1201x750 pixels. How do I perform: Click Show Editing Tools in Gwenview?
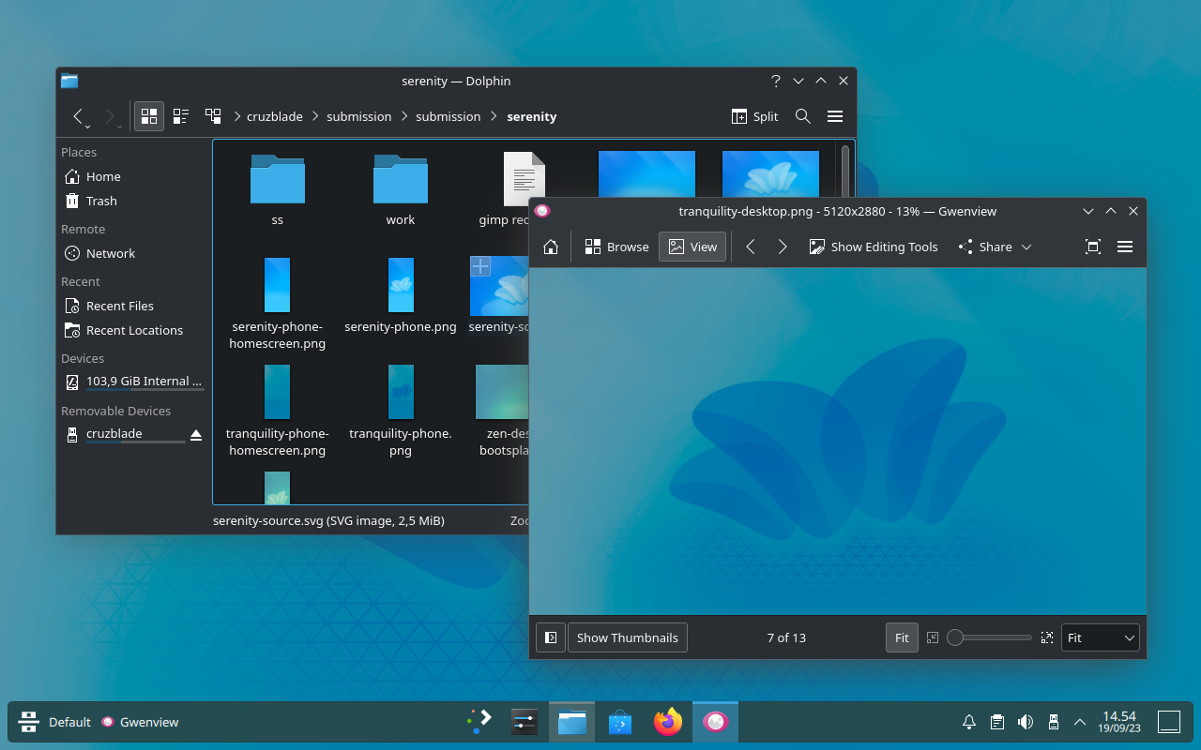point(873,247)
